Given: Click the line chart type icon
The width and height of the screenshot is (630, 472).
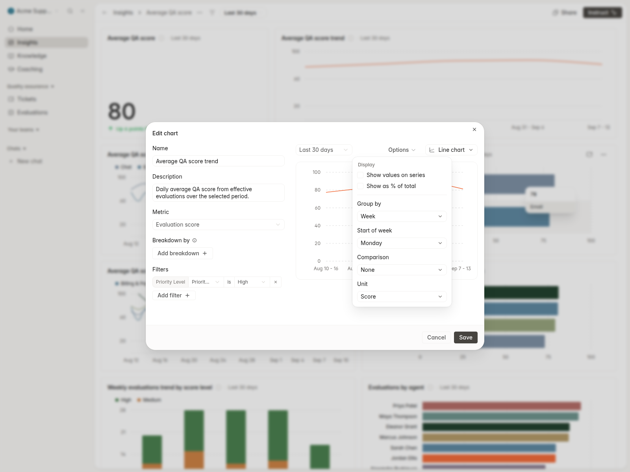Looking at the screenshot, I should 432,150.
